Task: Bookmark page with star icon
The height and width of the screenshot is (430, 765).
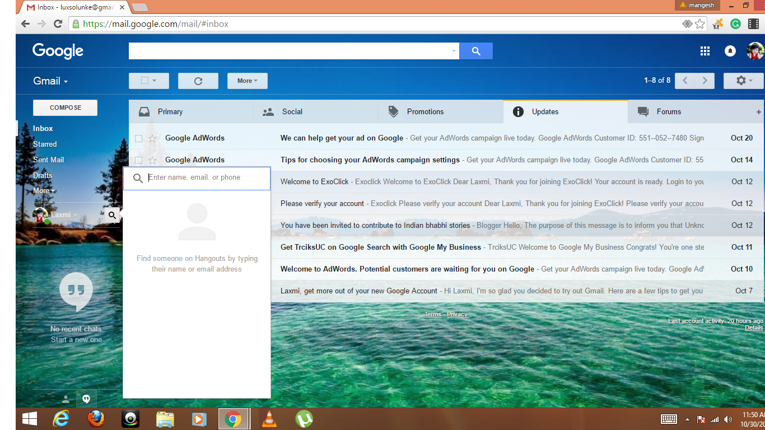Action: tap(700, 24)
